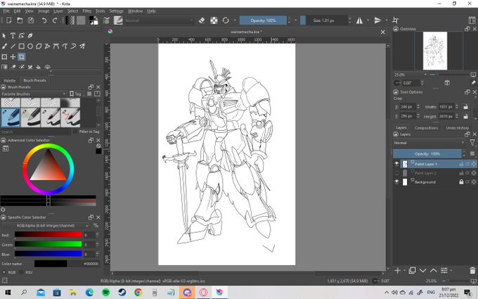The width and height of the screenshot is (478, 299).
Task: Click the layer Opacity 100% slider
Action: [427, 153]
